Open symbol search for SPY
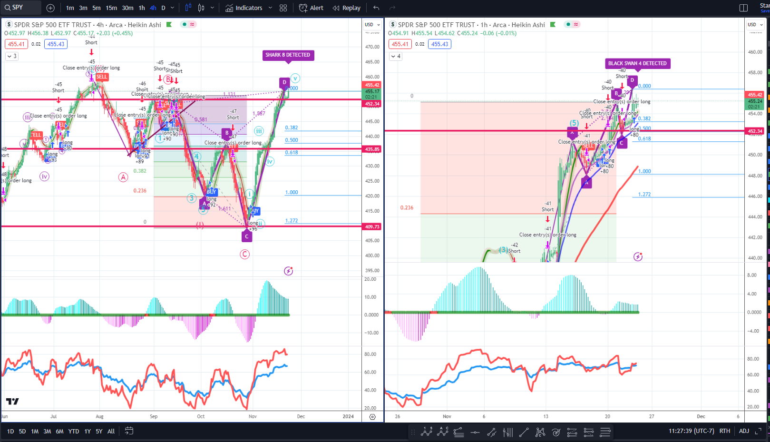This screenshot has width=770, height=442. click(x=21, y=8)
